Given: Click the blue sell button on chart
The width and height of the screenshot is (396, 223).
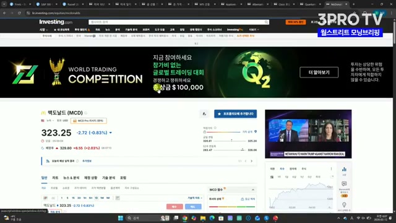Looking at the screenshot, I should pos(193,206).
